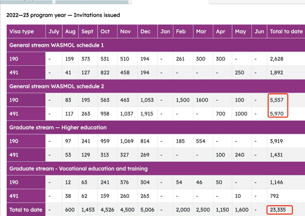Click the 792 total cell
This screenshot has height=216, width=305.
click(x=286, y=196)
